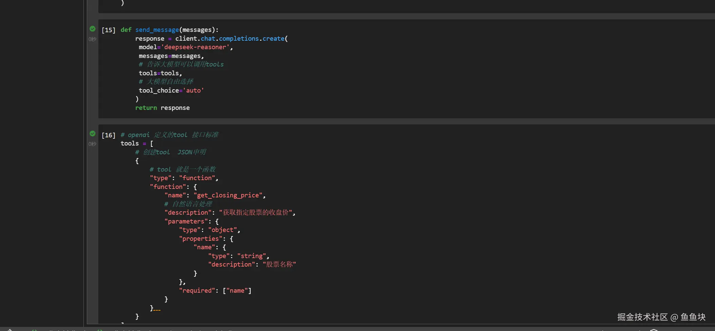Click the '"parameters": {' line

(192, 221)
